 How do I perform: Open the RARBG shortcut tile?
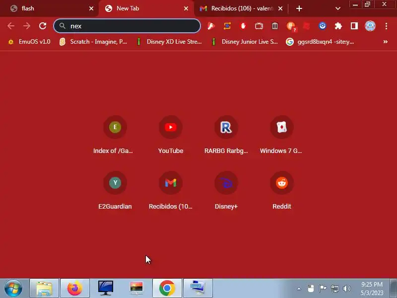coord(226,135)
